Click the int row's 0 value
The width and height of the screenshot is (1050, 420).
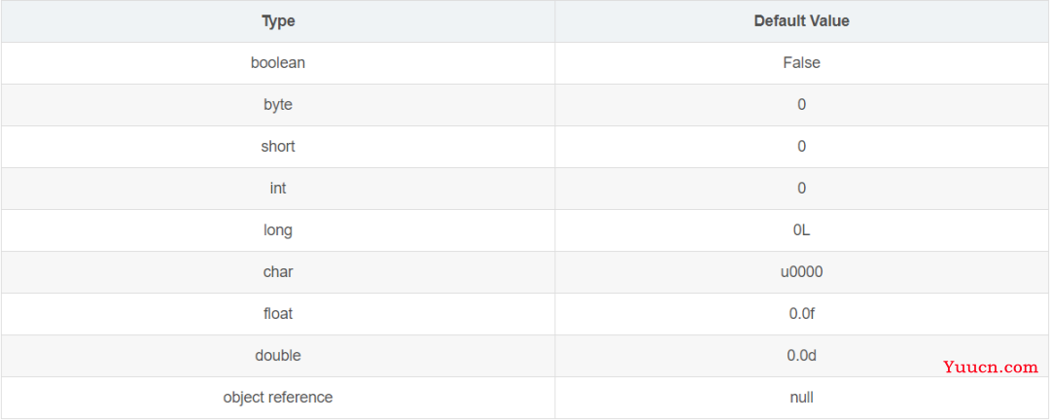801,189
